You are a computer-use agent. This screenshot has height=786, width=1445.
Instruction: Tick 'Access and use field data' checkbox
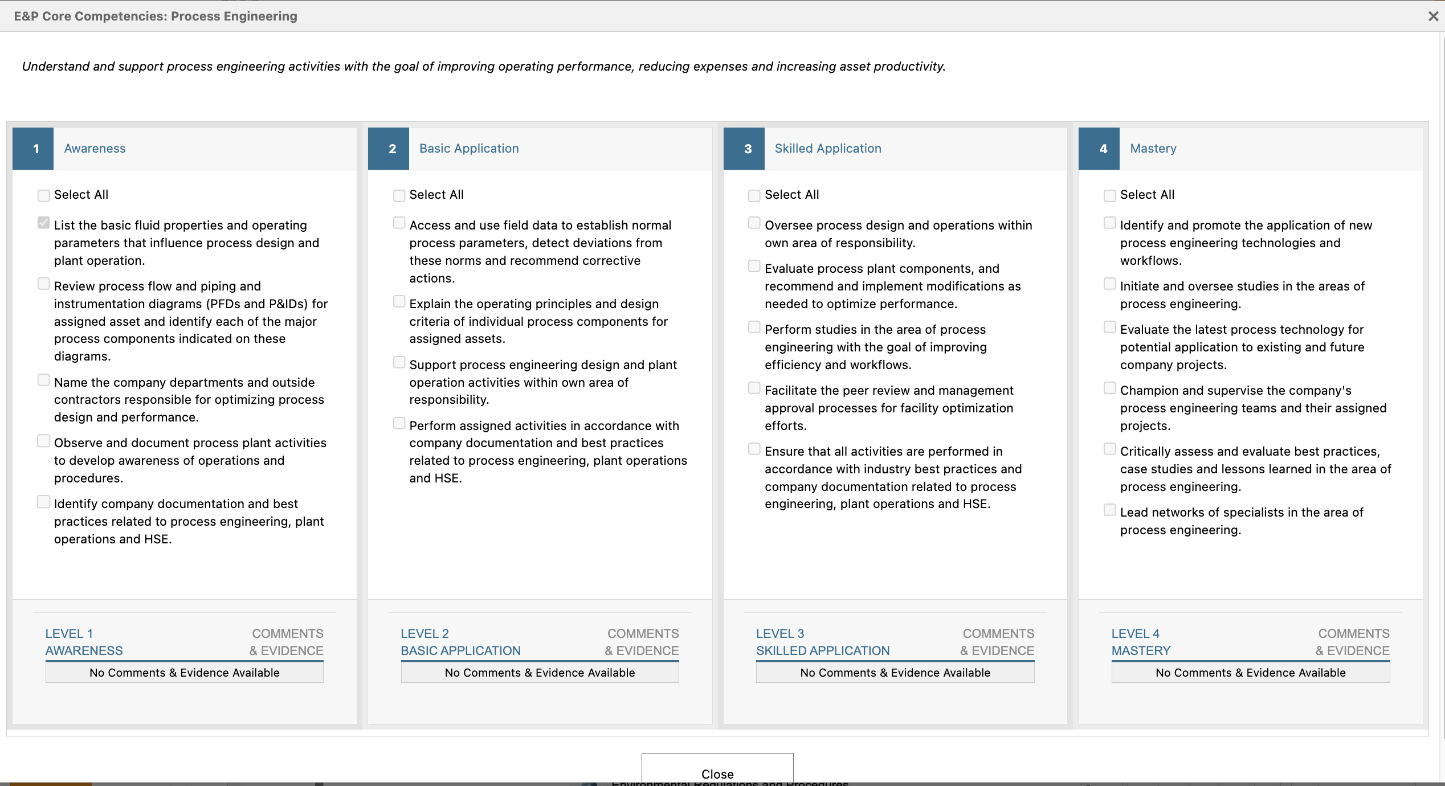coord(399,223)
